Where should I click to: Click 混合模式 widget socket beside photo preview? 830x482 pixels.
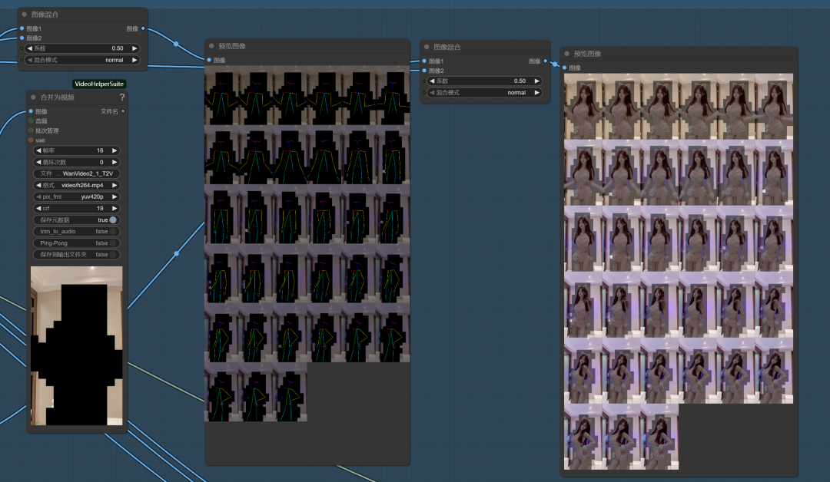424,93
